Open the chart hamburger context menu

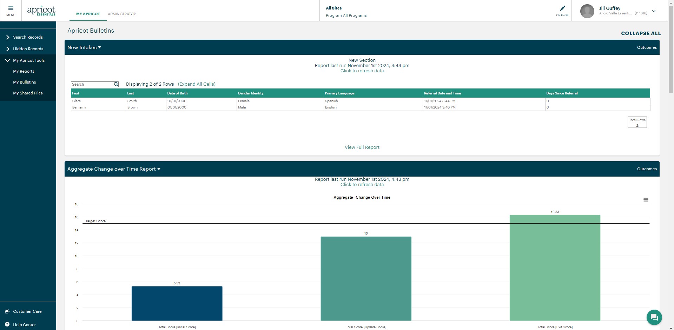(646, 200)
